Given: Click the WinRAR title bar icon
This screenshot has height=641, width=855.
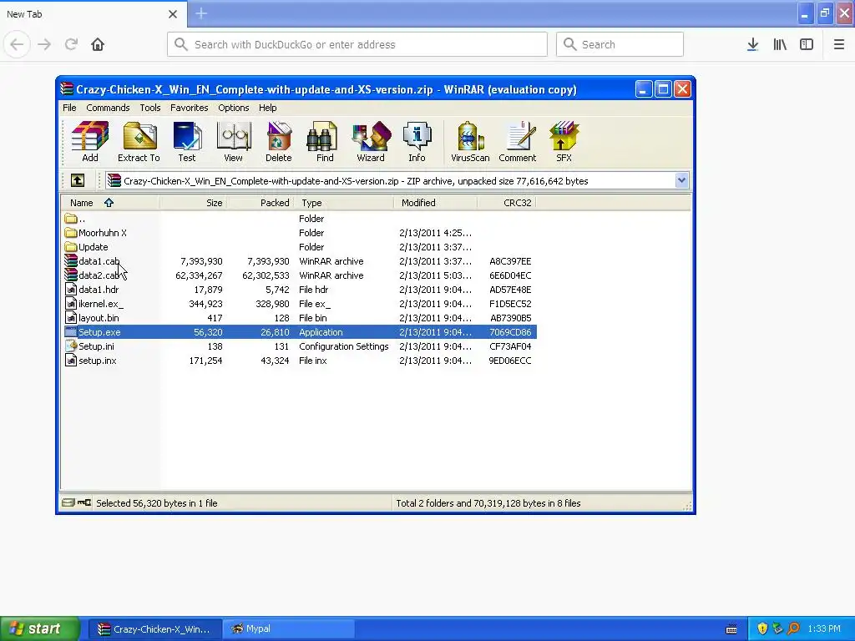Looking at the screenshot, I should [x=67, y=88].
